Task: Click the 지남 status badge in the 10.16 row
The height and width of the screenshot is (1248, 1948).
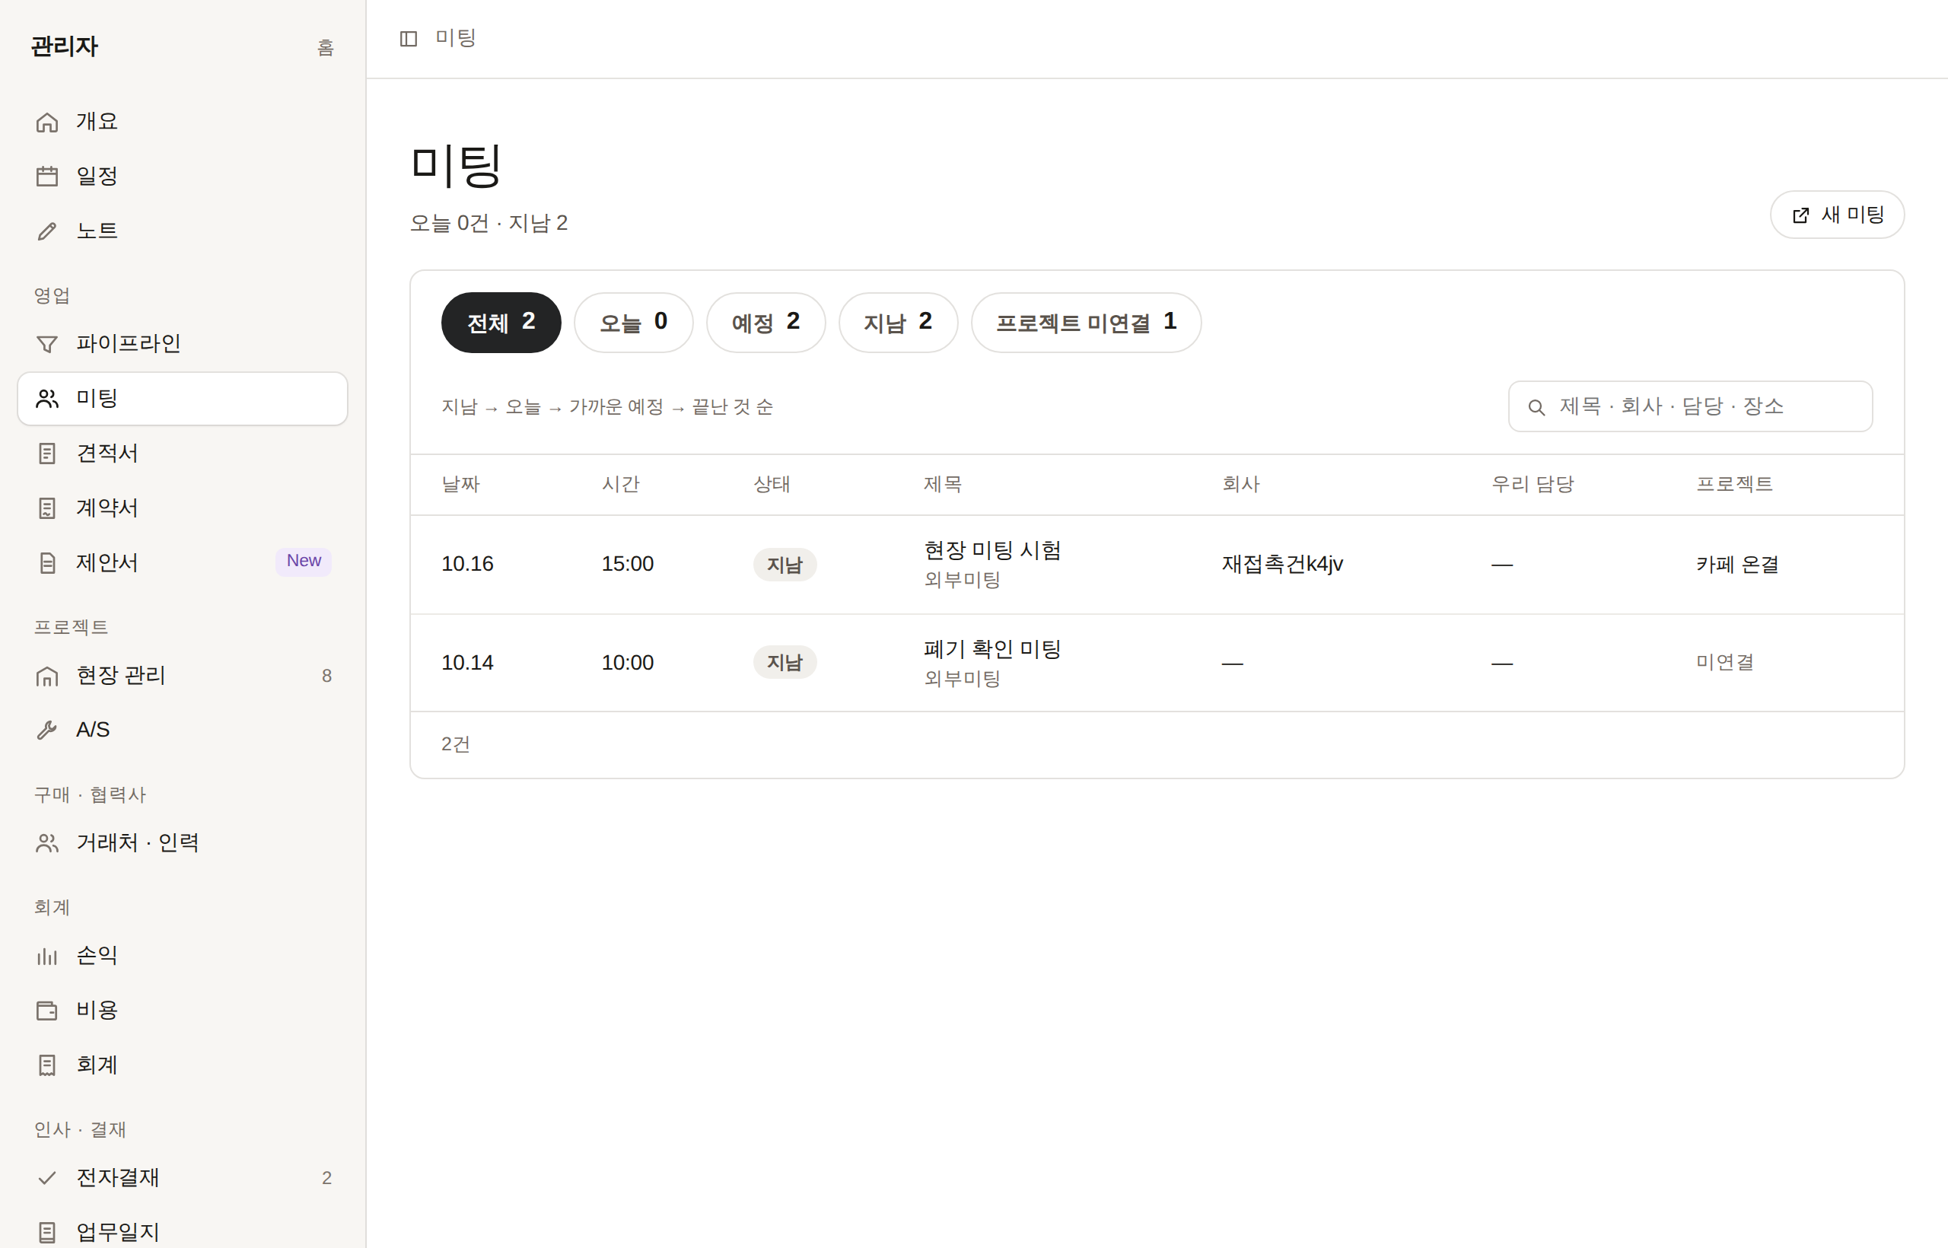Action: [x=785, y=565]
